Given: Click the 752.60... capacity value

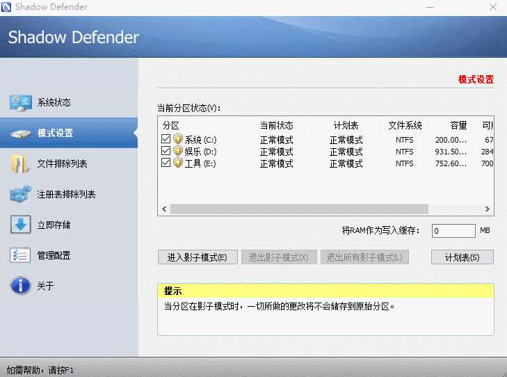Looking at the screenshot, I should pos(451,163).
